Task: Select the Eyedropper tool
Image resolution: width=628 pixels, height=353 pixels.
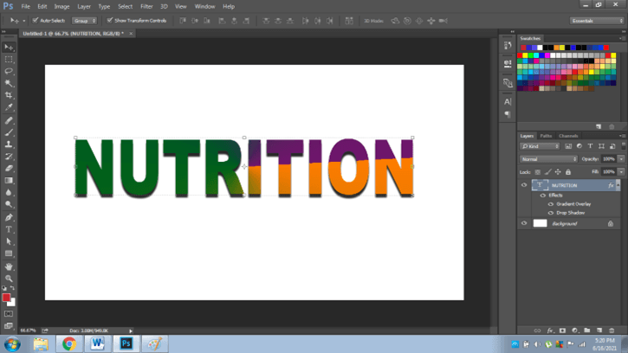Action: pyautogui.click(x=9, y=107)
